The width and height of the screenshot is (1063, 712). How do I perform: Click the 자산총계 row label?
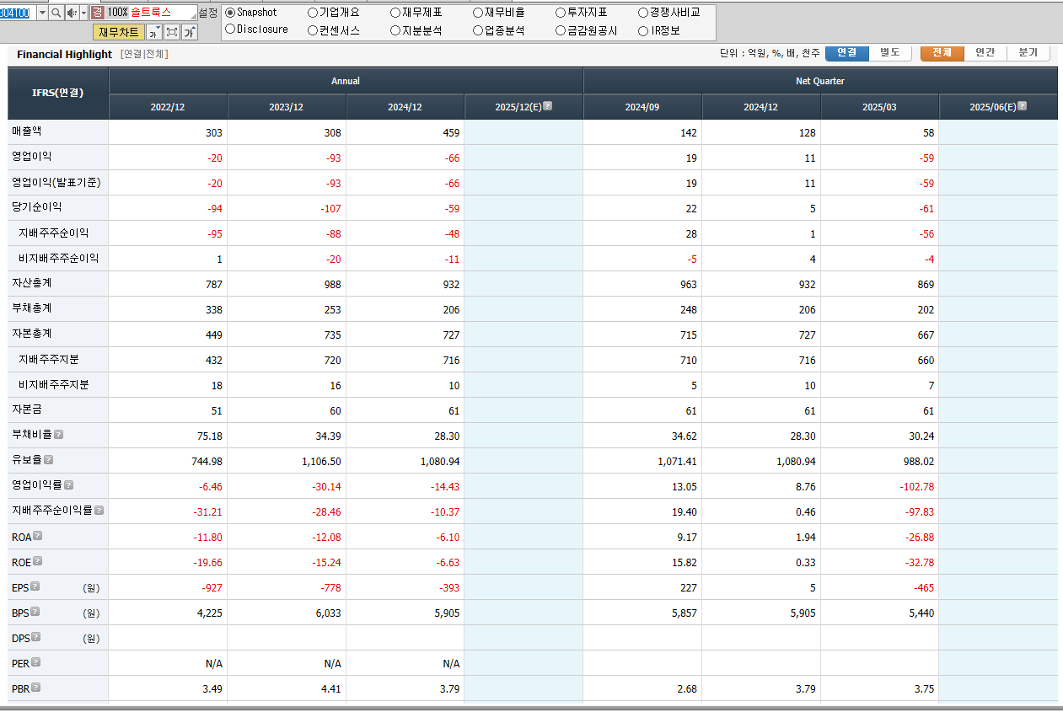pyautogui.click(x=31, y=283)
